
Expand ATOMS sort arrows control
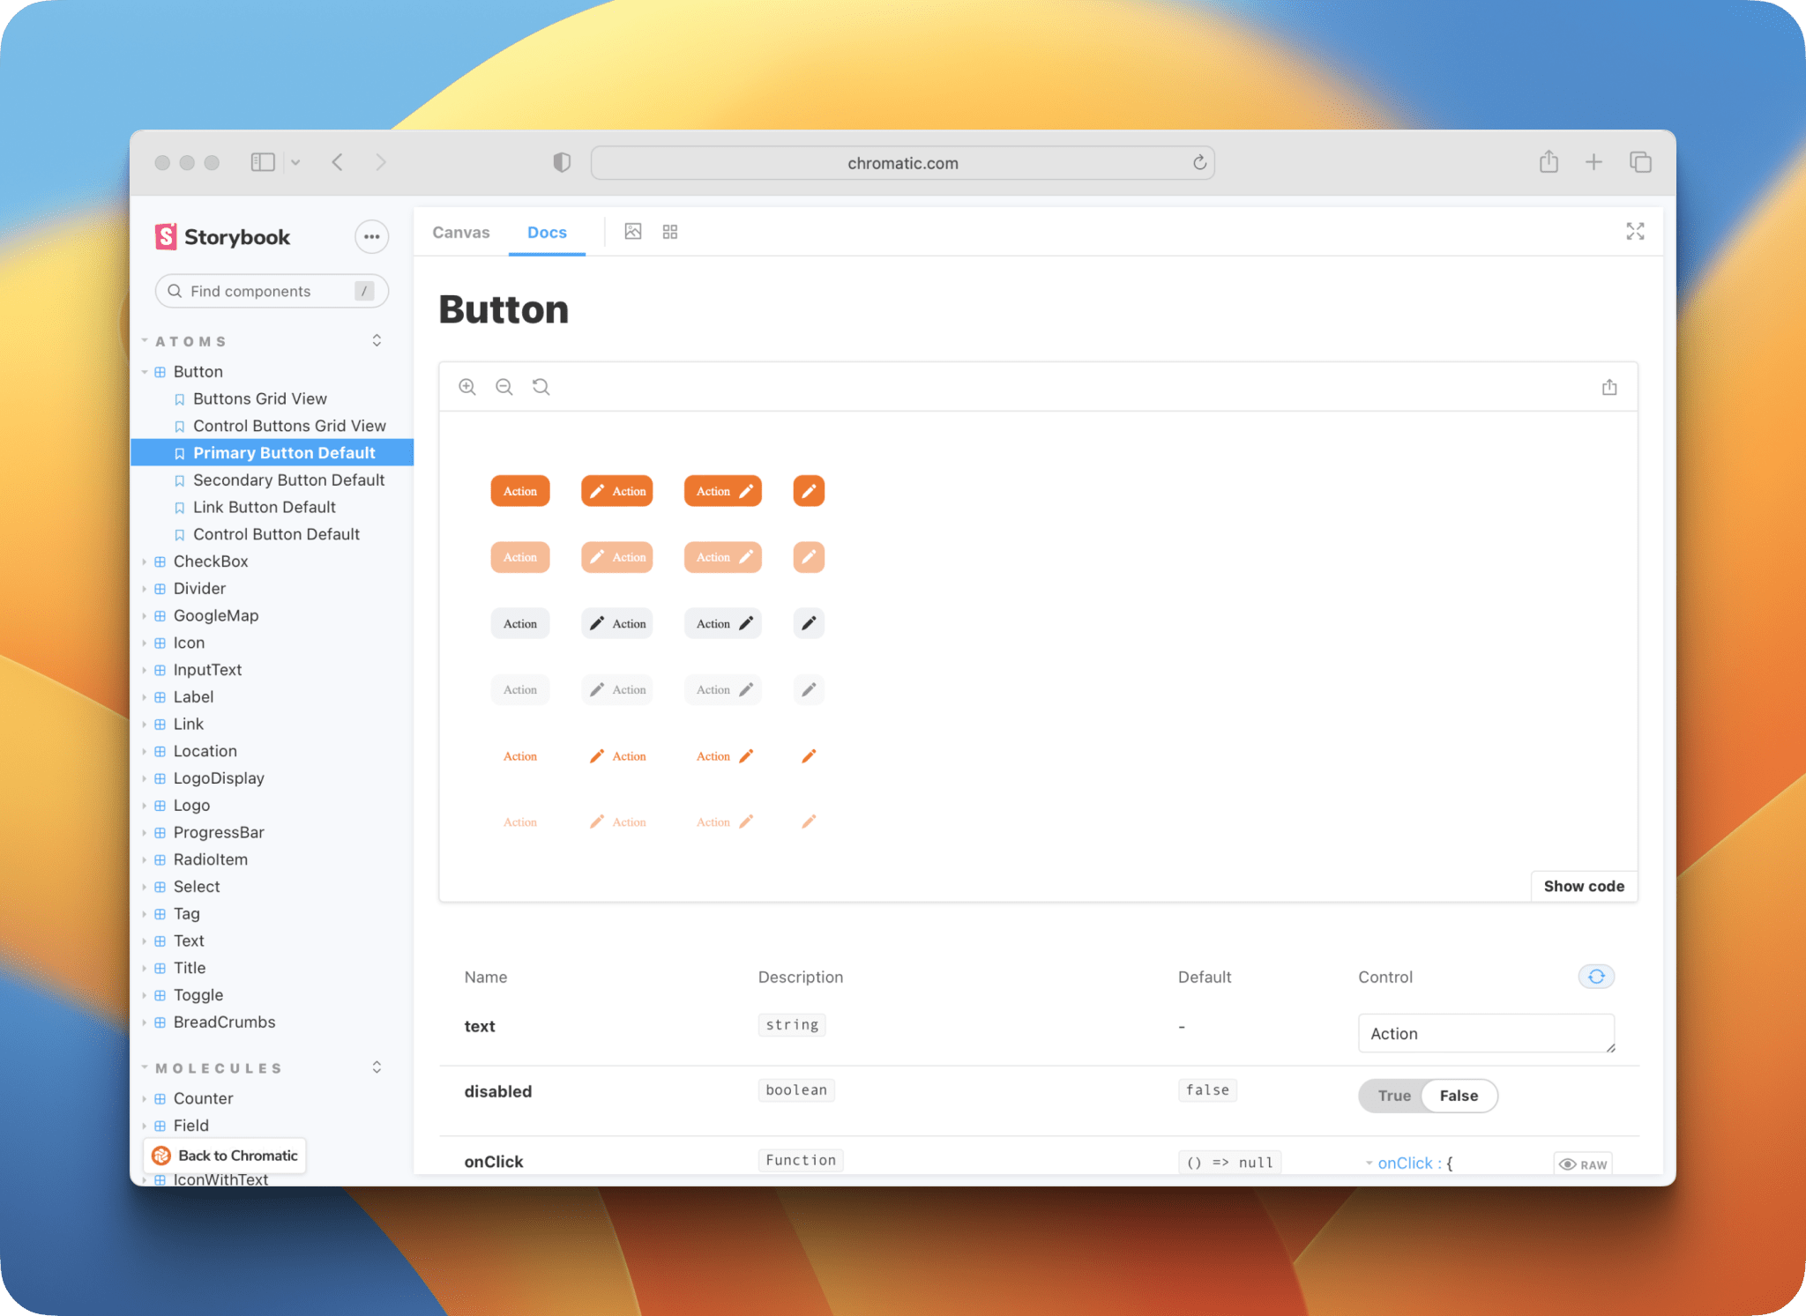click(377, 340)
